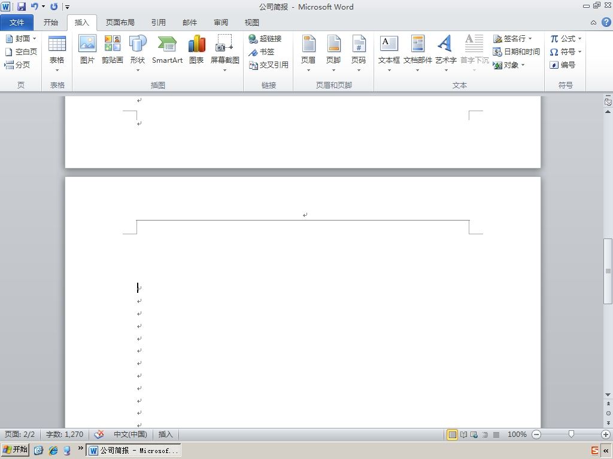Zoom out with the minus button

tap(537, 434)
